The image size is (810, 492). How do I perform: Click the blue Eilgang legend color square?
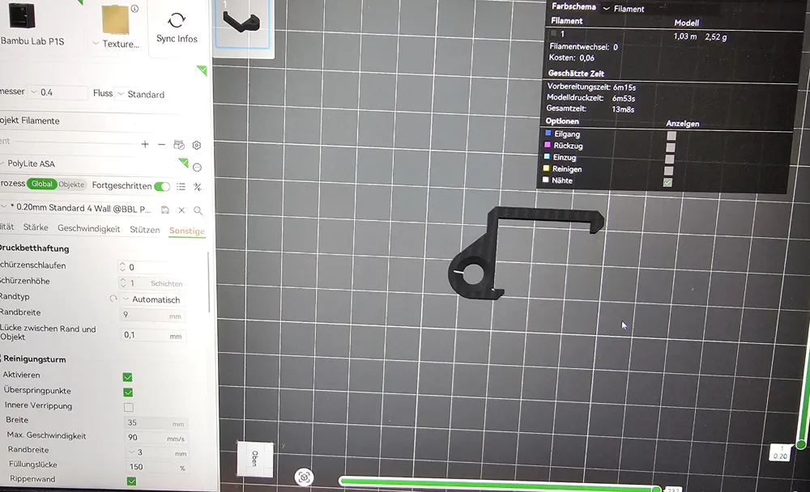tap(548, 133)
